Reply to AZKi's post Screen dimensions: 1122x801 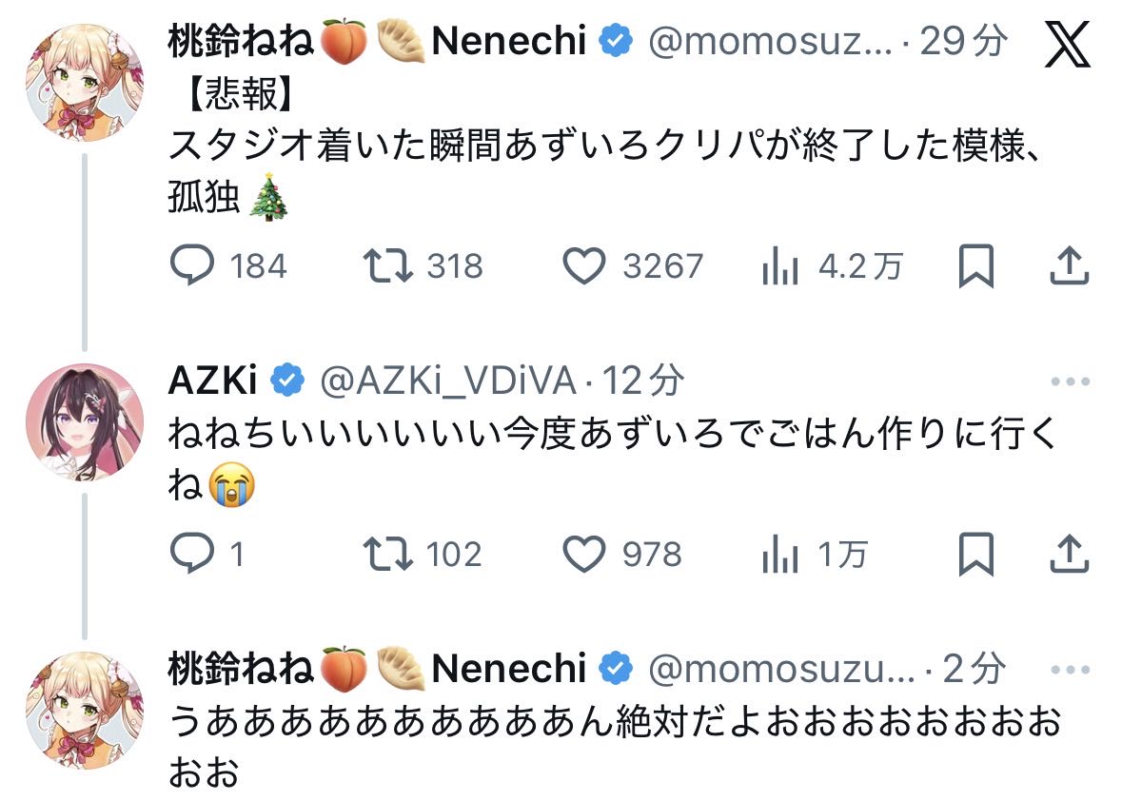coord(192,554)
